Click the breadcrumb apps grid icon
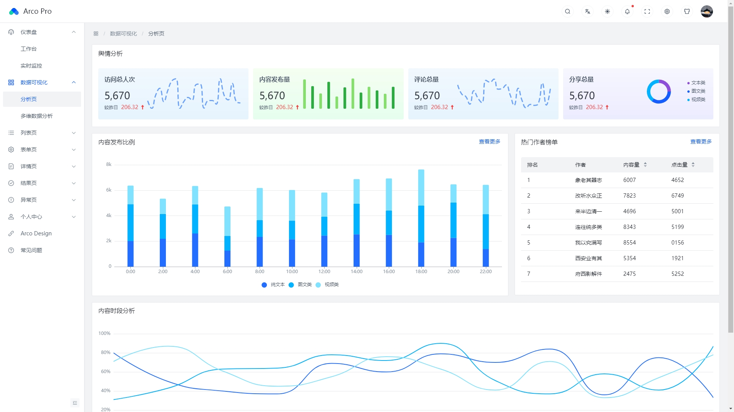Viewport: 734px width, 412px height. 96,34
